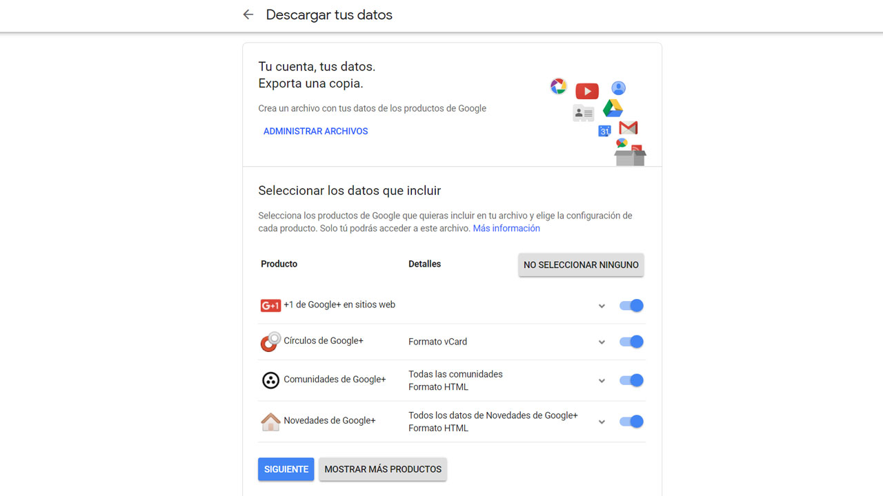Viewport: 883px width, 496px height.
Task: Click the Google Calendar icon in the illustration
Action: tap(604, 131)
